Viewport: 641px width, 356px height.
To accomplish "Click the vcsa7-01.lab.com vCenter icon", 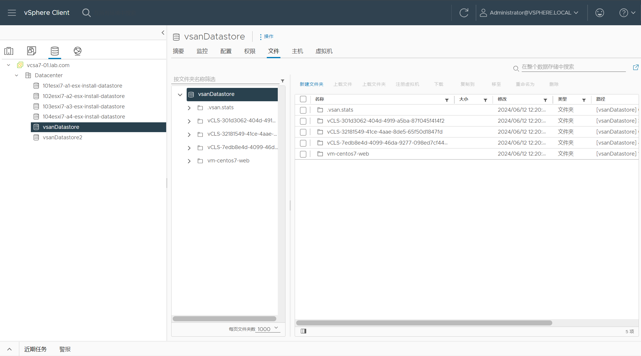I will coord(20,65).
